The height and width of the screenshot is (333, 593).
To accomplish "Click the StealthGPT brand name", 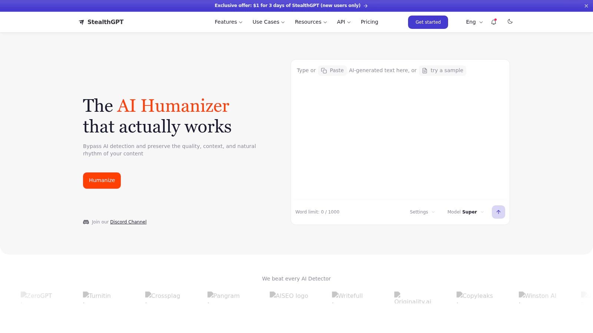I will pyautogui.click(x=105, y=22).
